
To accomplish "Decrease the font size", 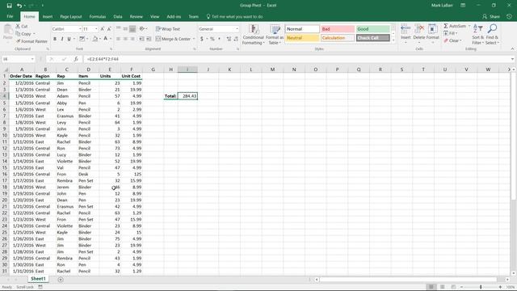I will (109, 29).
